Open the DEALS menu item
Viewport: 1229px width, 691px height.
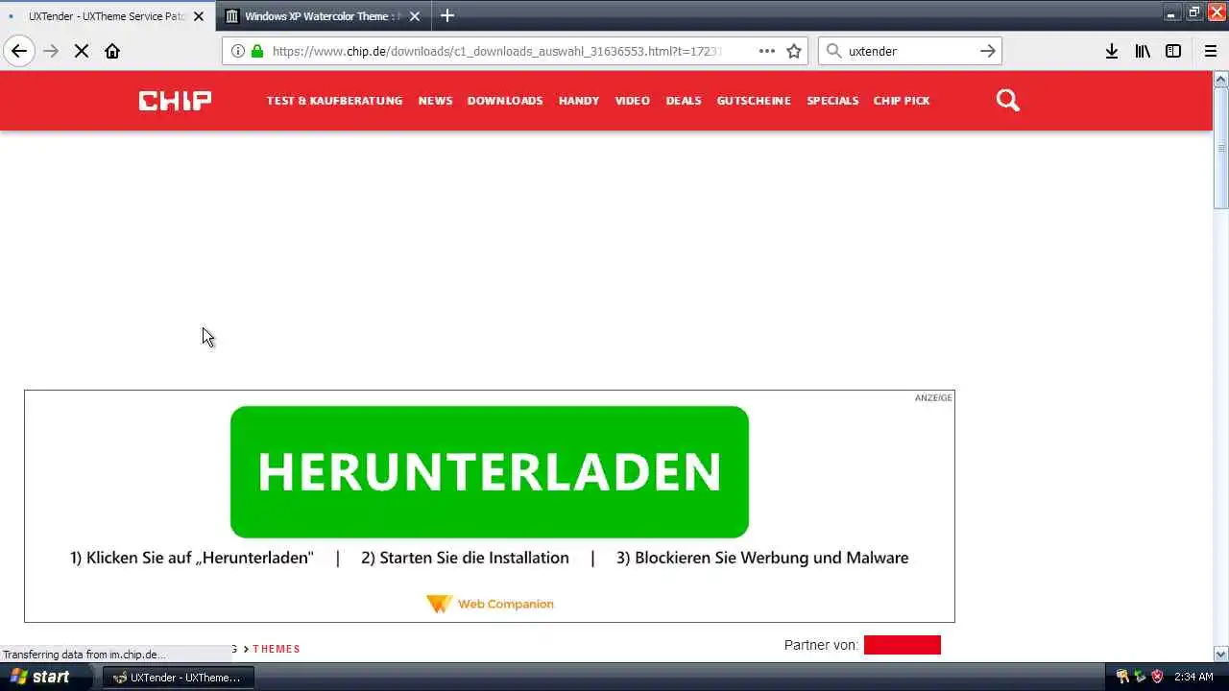684,101
